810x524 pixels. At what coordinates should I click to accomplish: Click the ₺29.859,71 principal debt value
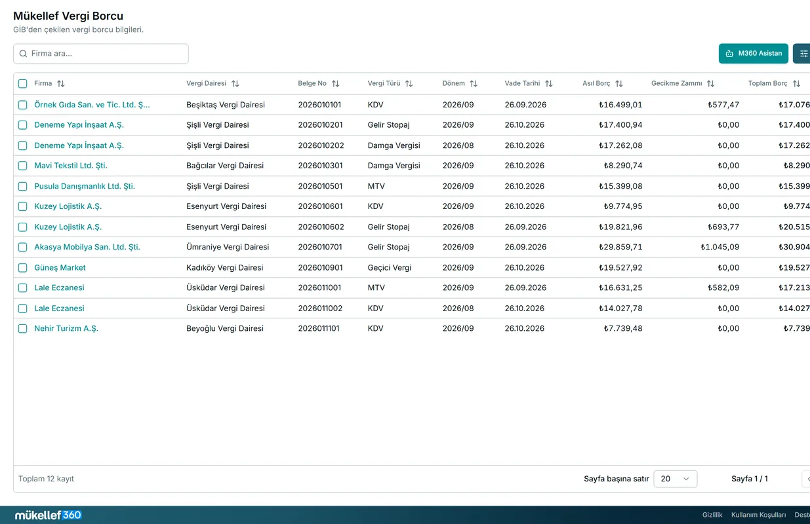[x=620, y=247]
